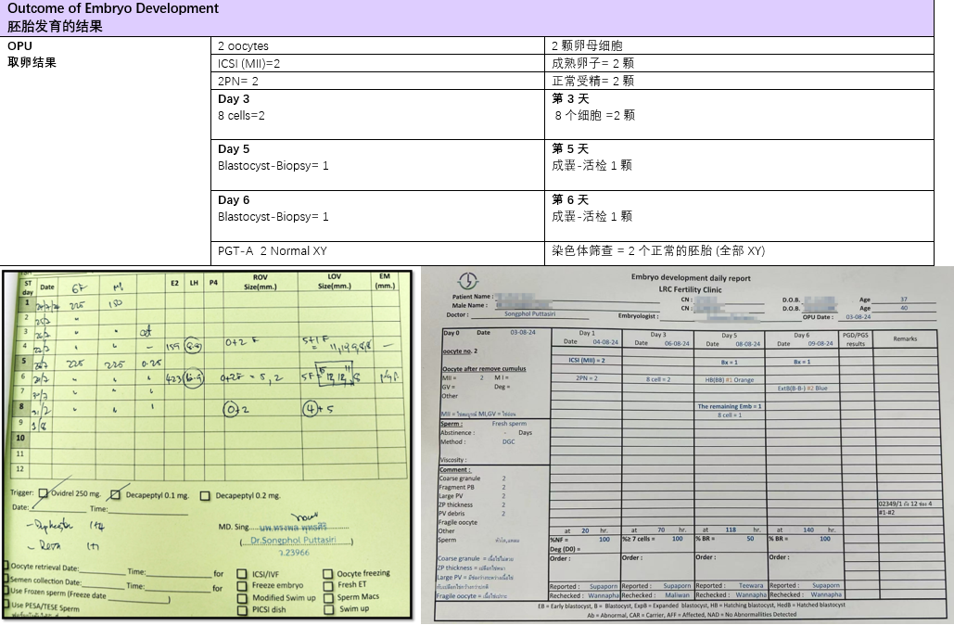954x625 pixels.
Task: Select 'Fresh sperm' value in Sperm section
Action: click(x=509, y=424)
